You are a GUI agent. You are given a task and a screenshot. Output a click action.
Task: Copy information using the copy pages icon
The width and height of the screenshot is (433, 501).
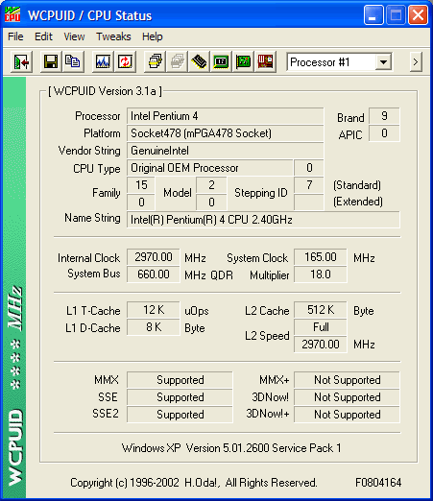click(x=73, y=61)
